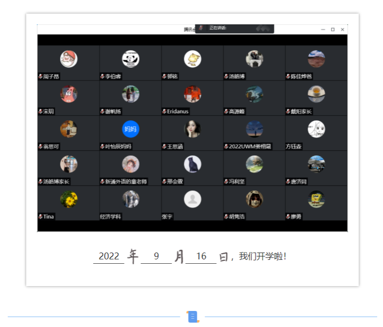Click the muted mic icon next to Tina
Image resolution: width=383 pixels, height=327 pixels.
[40, 217]
